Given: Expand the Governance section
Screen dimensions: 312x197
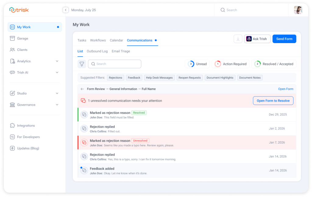Looking at the screenshot, I should pyautogui.click(x=24, y=105).
